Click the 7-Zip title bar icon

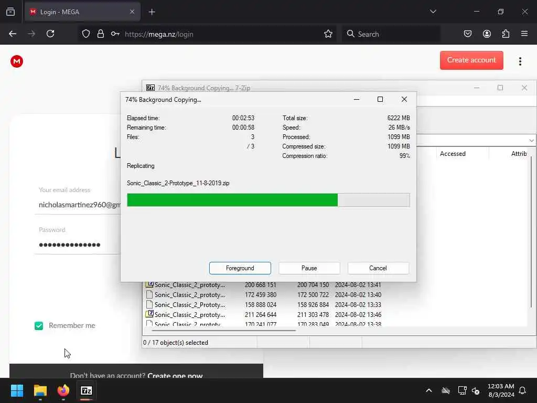pyautogui.click(x=151, y=88)
